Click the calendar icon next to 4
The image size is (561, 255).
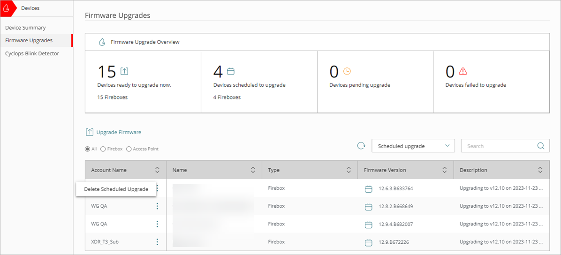230,71
